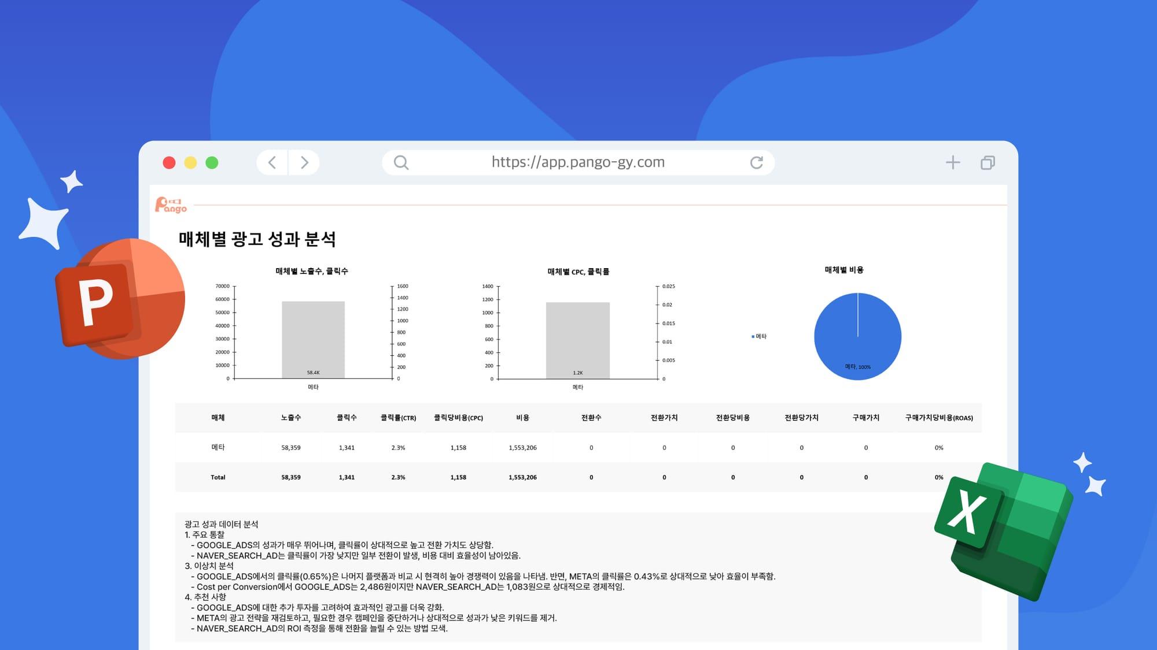Click the 클릭당비용(CPC) column header
1157x650 pixels.
[458, 418]
